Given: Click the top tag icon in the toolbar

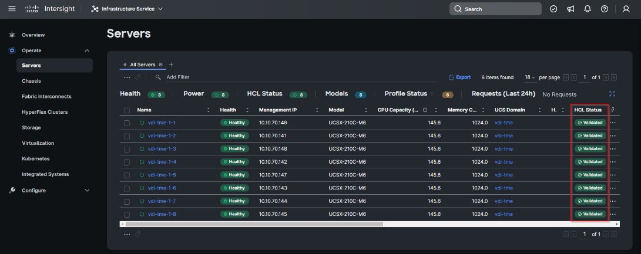Looking at the screenshot, I should click(137, 77).
